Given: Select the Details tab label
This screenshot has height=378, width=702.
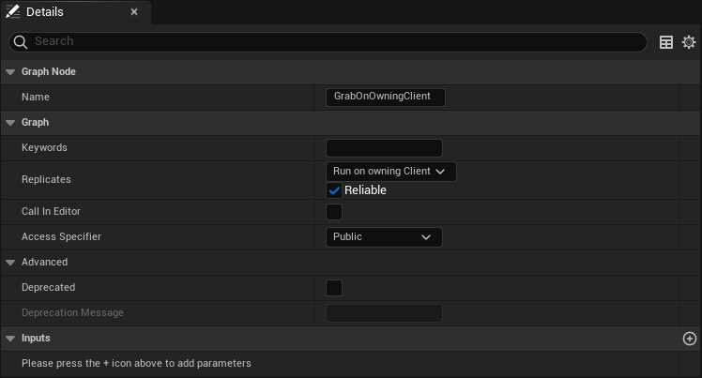Looking at the screenshot, I should tap(45, 12).
